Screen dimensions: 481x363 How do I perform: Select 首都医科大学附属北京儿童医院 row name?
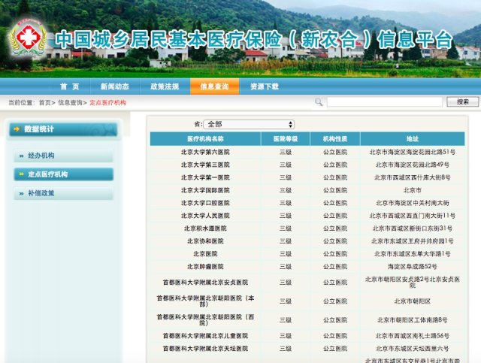pos(205,336)
